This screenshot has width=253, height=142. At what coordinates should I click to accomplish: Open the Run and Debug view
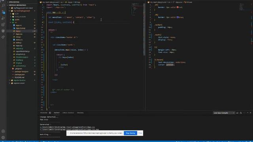[x=3, y=18]
